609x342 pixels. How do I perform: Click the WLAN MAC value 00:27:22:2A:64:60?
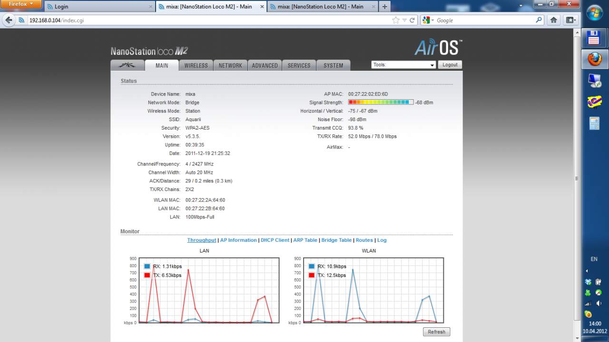[x=205, y=200]
